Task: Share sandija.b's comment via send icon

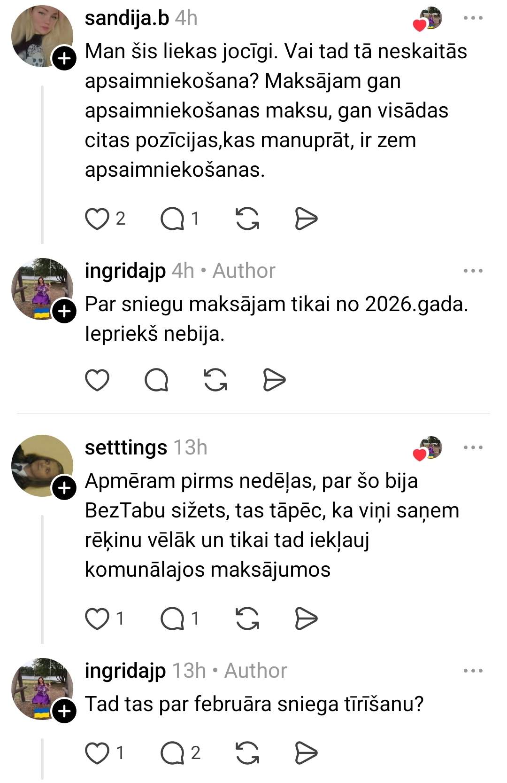Action: tap(306, 219)
